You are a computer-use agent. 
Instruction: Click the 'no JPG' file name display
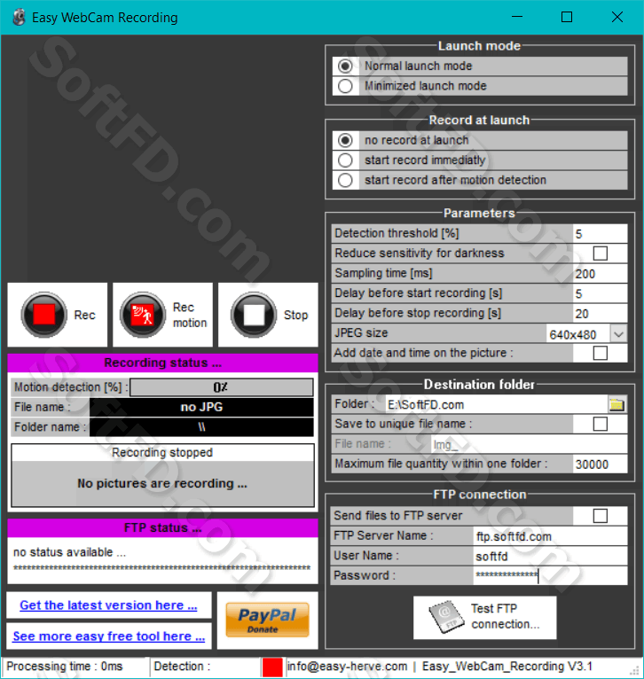(201, 407)
